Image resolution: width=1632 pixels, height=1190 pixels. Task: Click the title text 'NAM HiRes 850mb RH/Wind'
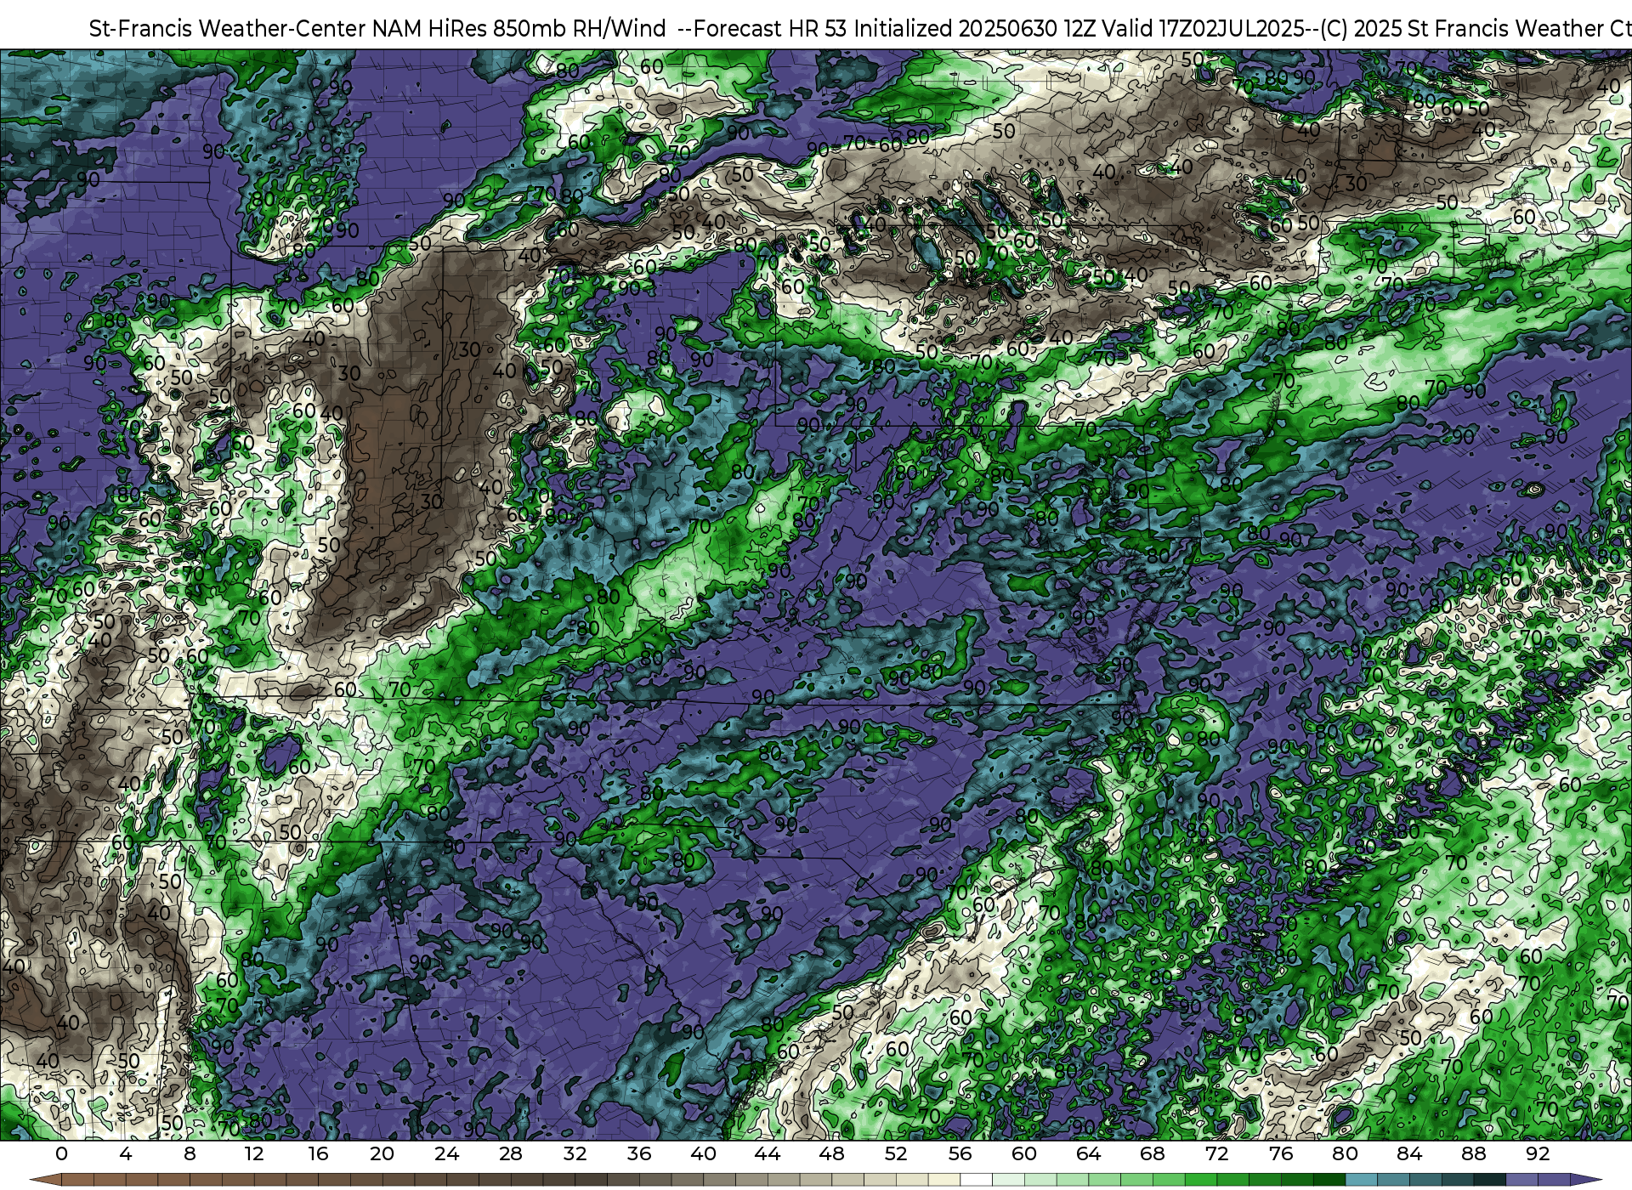pyautogui.click(x=519, y=28)
